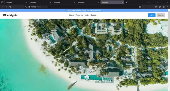Close the second Document tab
This screenshot has width=170, height=91.
tap(51, 2)
